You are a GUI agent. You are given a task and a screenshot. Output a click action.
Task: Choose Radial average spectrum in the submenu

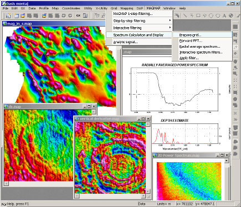[x=202, y=46]
